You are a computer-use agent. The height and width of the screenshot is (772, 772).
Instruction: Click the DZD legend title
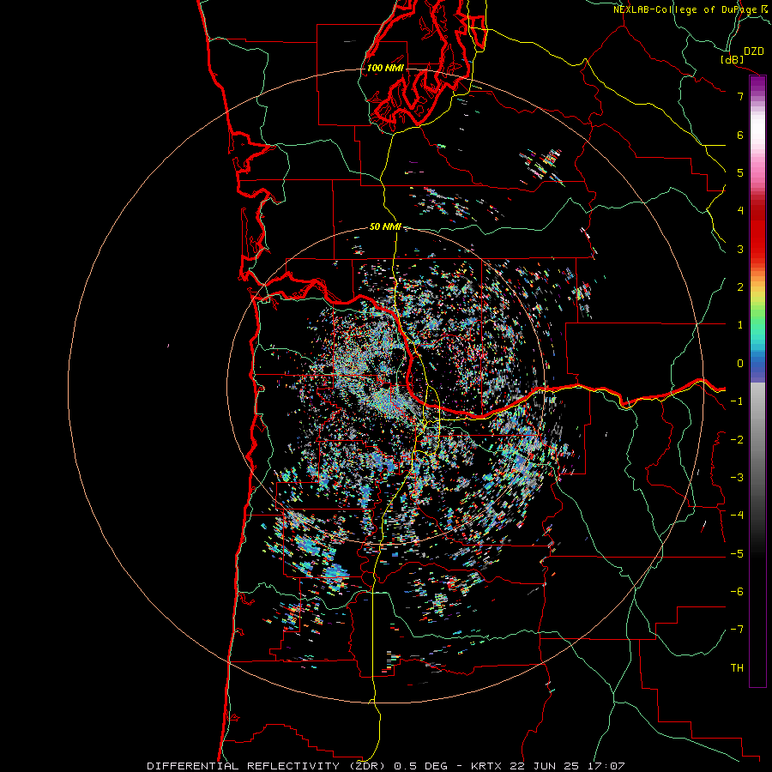(x=754, y=51)
